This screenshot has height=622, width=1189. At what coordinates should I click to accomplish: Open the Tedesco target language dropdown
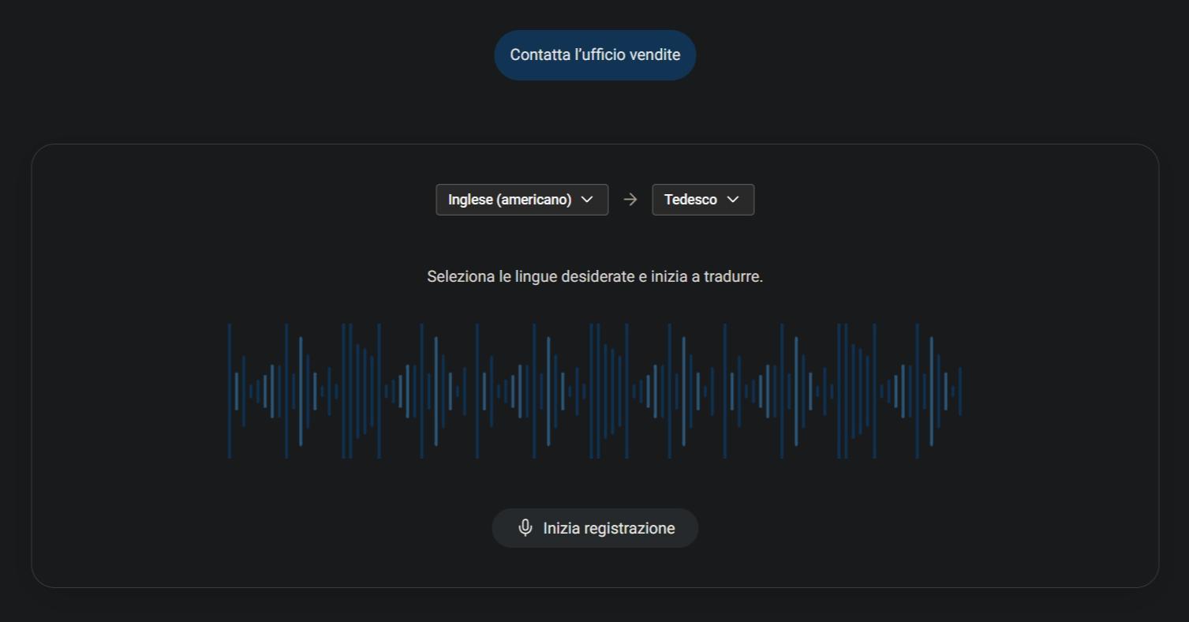[x=702, y=200]
